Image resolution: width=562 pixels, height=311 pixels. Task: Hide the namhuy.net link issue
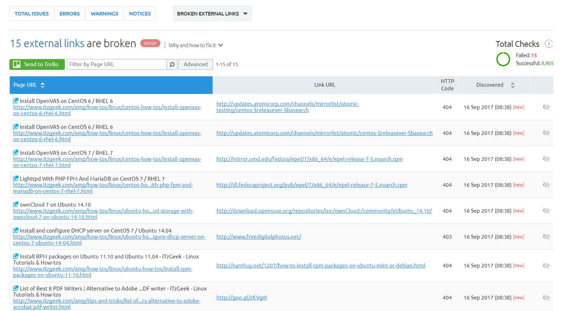point(546,266)
